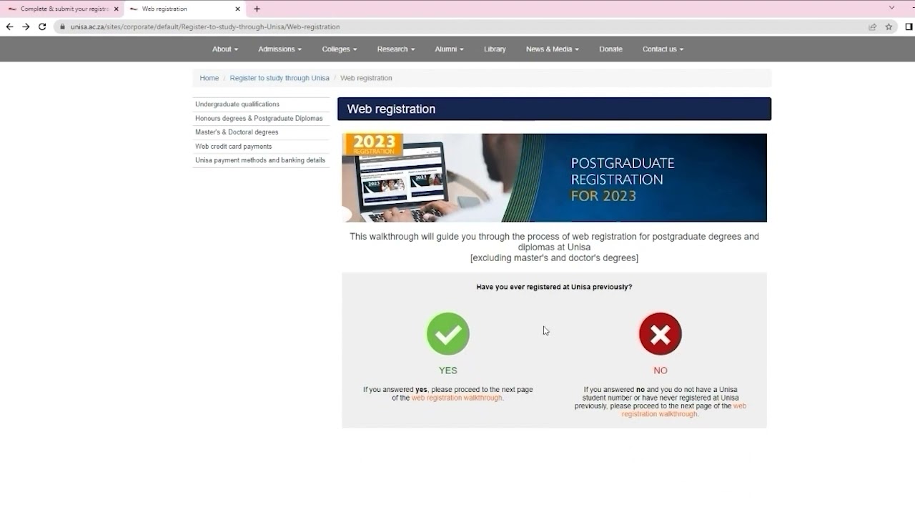
Task: Open the Research dropdown menu
Action: click(395, 49)
